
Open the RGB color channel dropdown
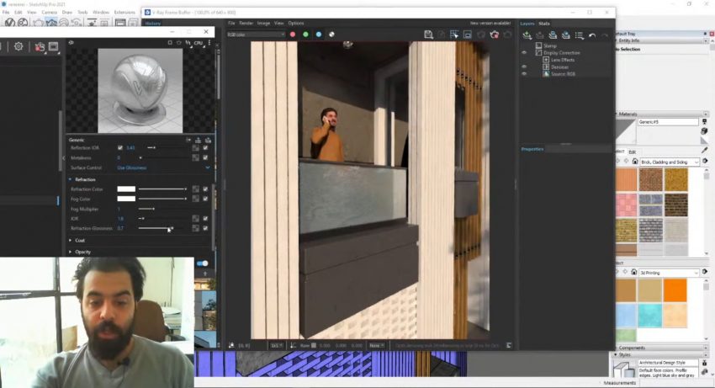coord(256,35)
